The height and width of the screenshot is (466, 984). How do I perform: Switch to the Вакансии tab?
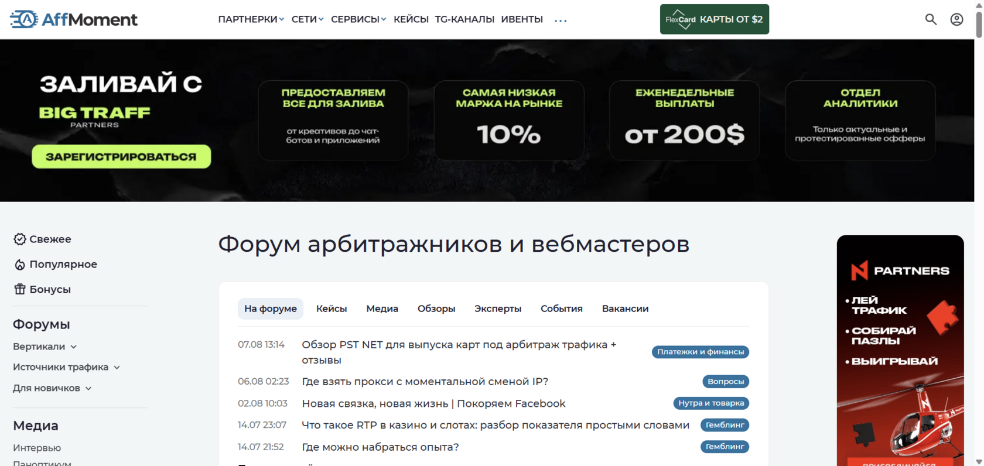click(x=625, y=309)
